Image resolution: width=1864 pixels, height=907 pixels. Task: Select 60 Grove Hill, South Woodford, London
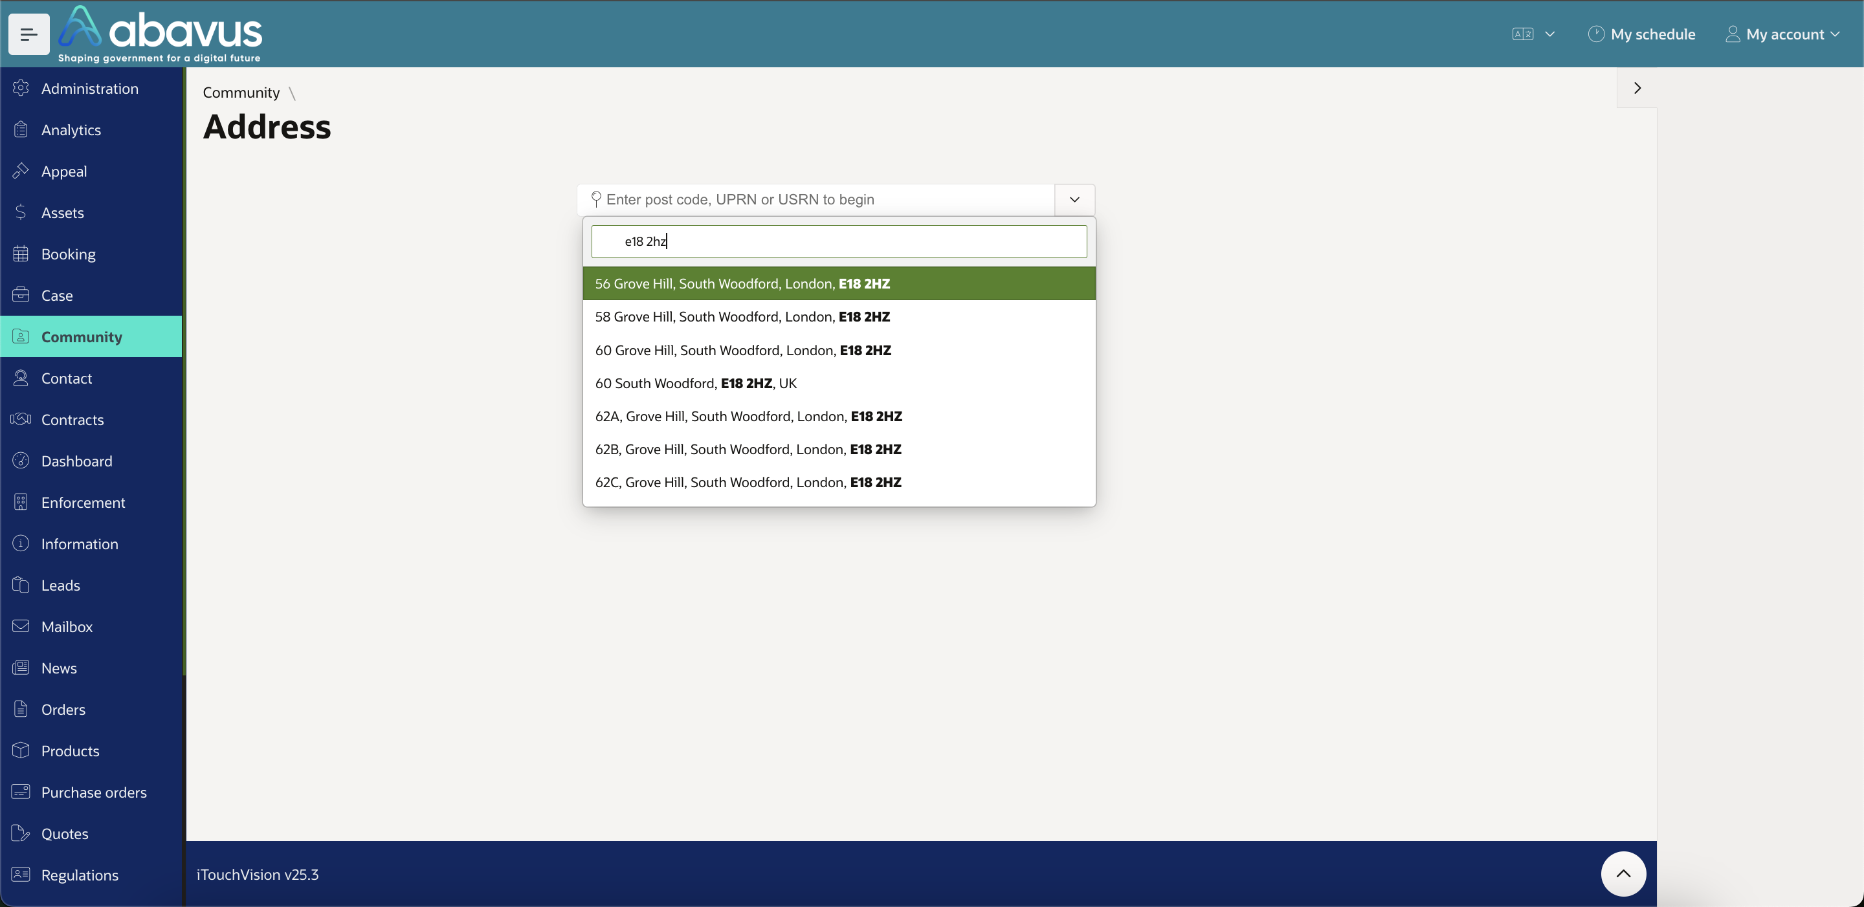(839, 350)
